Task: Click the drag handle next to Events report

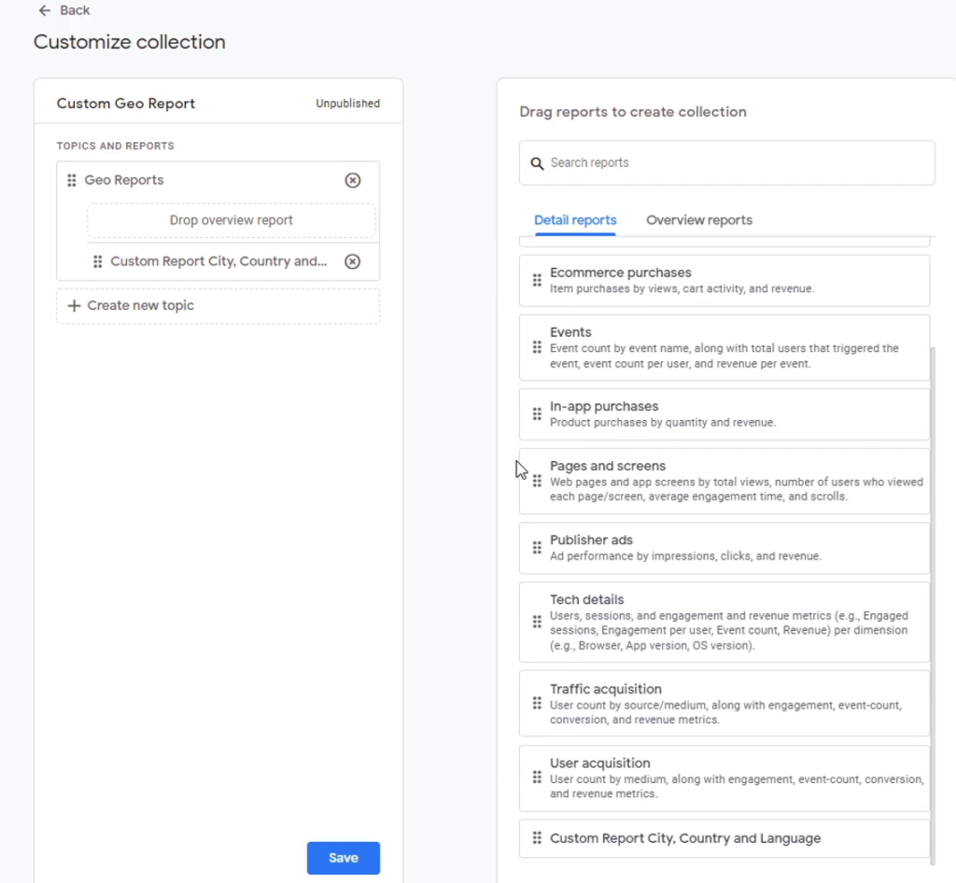Action: 537,347
